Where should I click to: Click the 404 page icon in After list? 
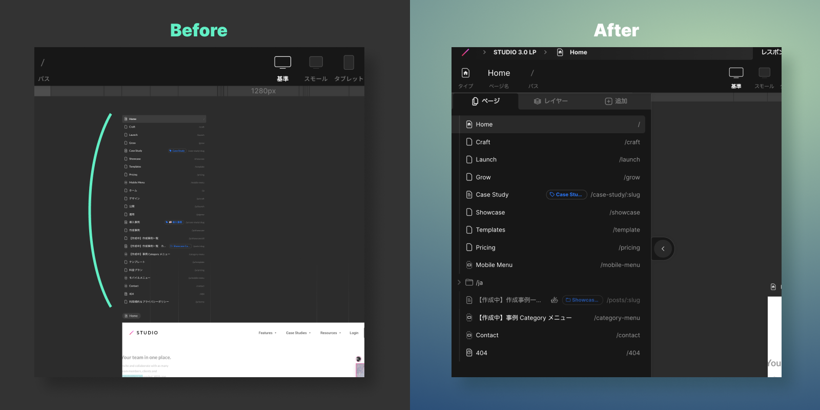(x=469, y=353)
